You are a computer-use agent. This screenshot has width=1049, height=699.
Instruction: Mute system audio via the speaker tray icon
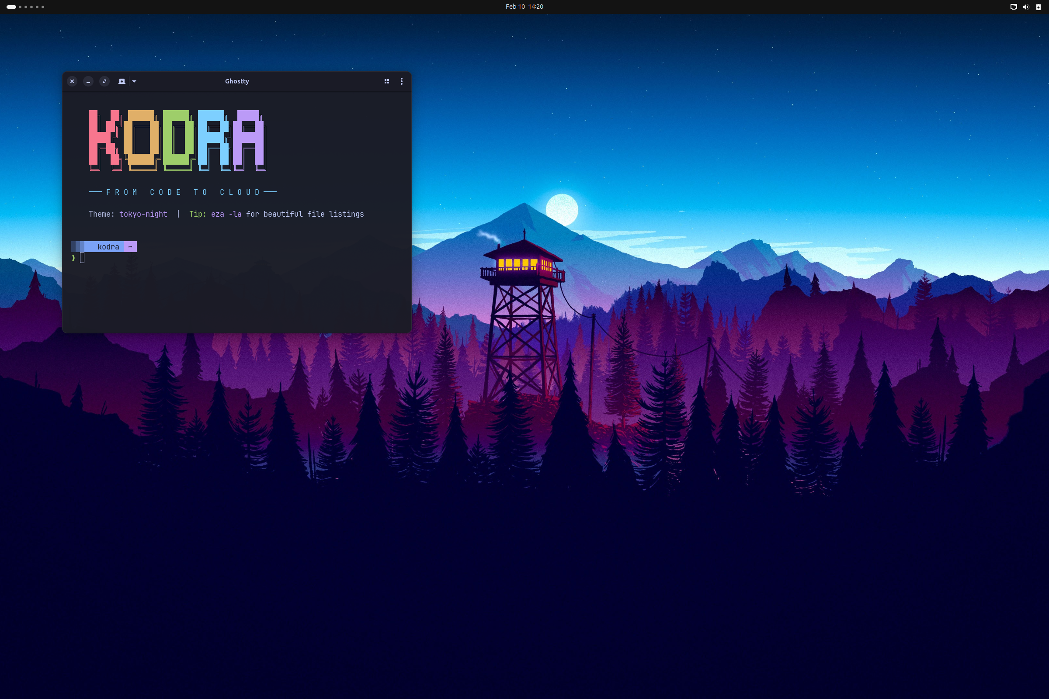pos(1026,7)
